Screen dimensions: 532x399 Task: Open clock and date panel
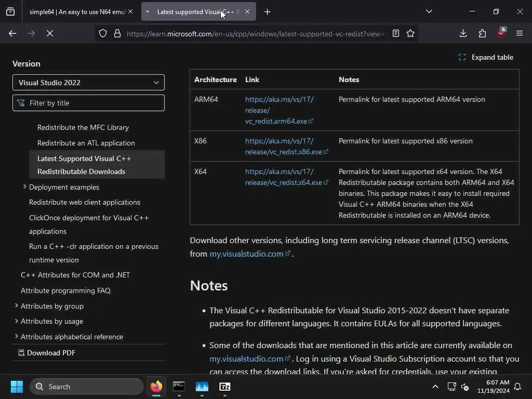tap(494, 387)
